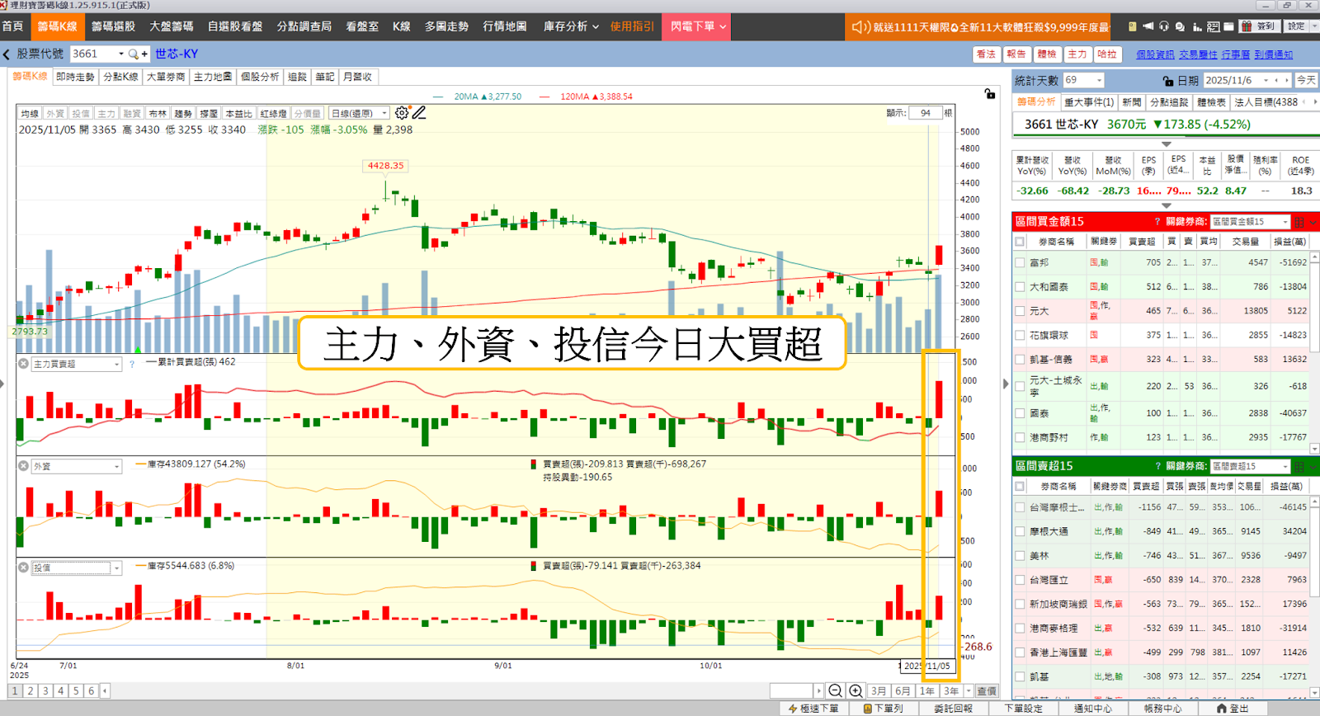Image resolution: width=1320 pixels, height=716 pixels.
Task: Click the 看法 button
Action: (986, 54)
